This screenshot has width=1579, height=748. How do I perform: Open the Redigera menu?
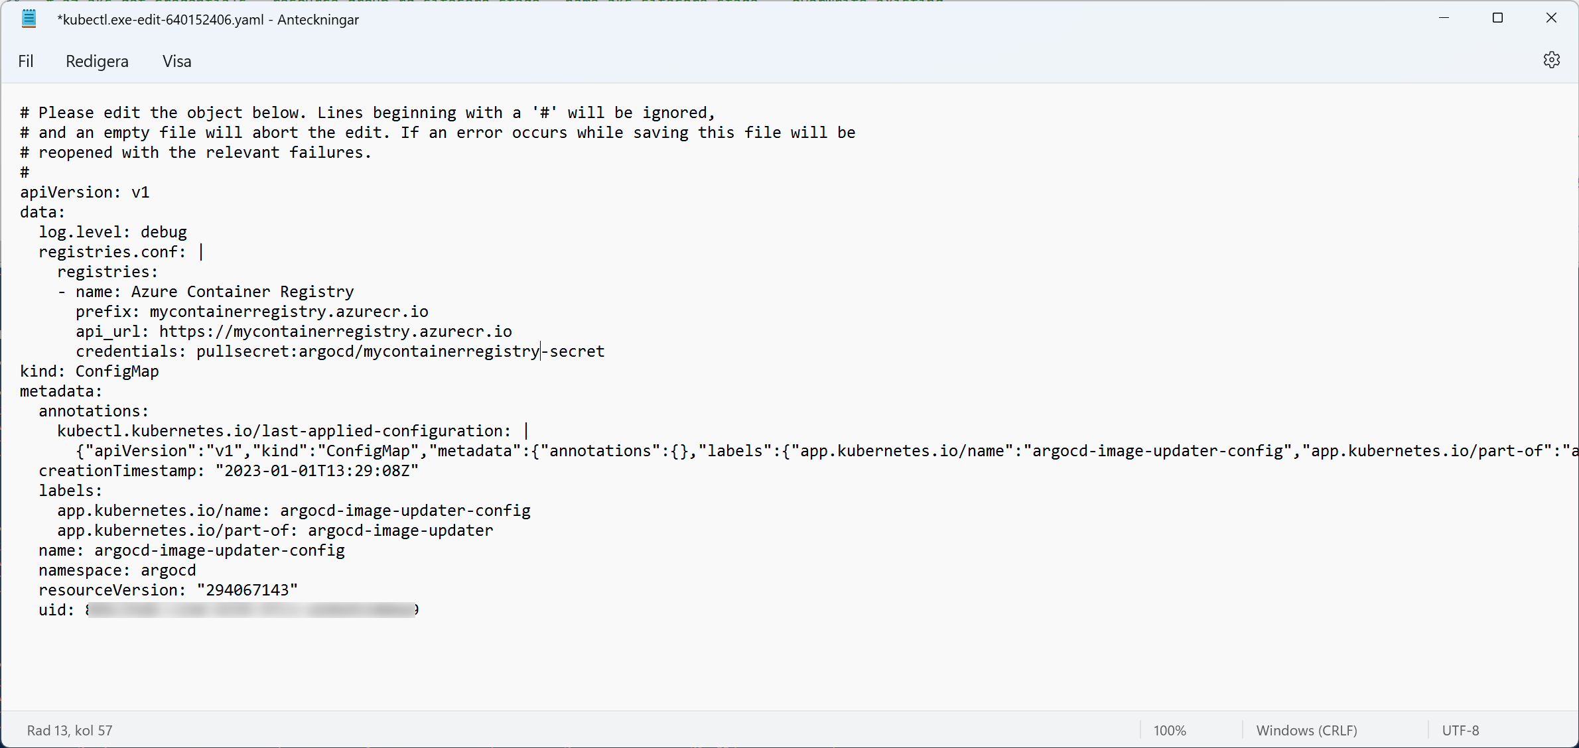(x=97, y=61)
